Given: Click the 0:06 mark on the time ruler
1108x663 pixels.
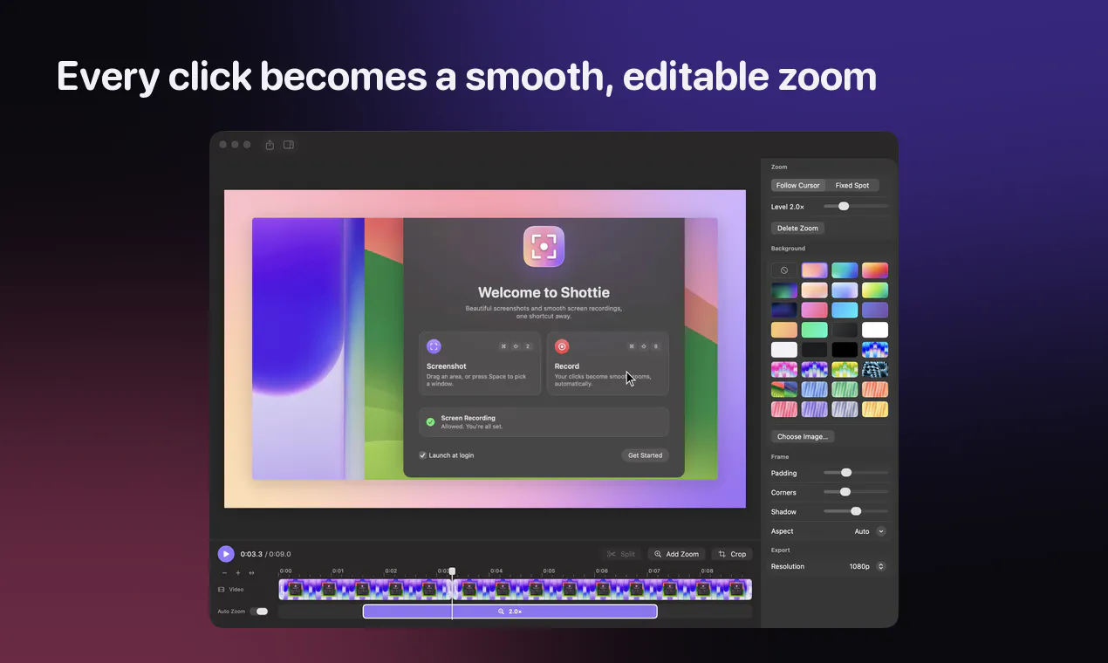Looking at the screenshot, I should (602, 571).
